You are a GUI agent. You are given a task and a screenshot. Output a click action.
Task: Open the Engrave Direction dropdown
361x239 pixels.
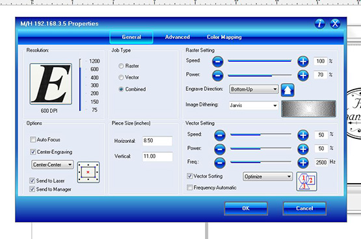click(x=254, y=89)
